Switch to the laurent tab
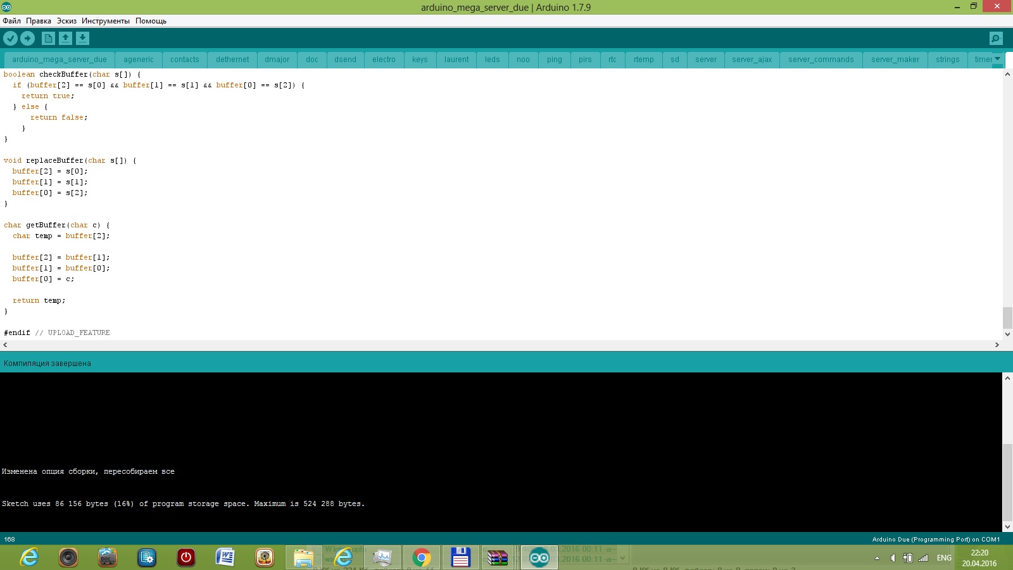Screen dimensions: 1013x570 456,60
